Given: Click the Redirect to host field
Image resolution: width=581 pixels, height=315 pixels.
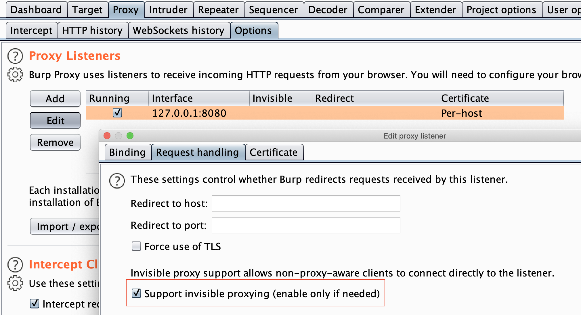Looking at the screenshot, I should (x=306, y=203).
